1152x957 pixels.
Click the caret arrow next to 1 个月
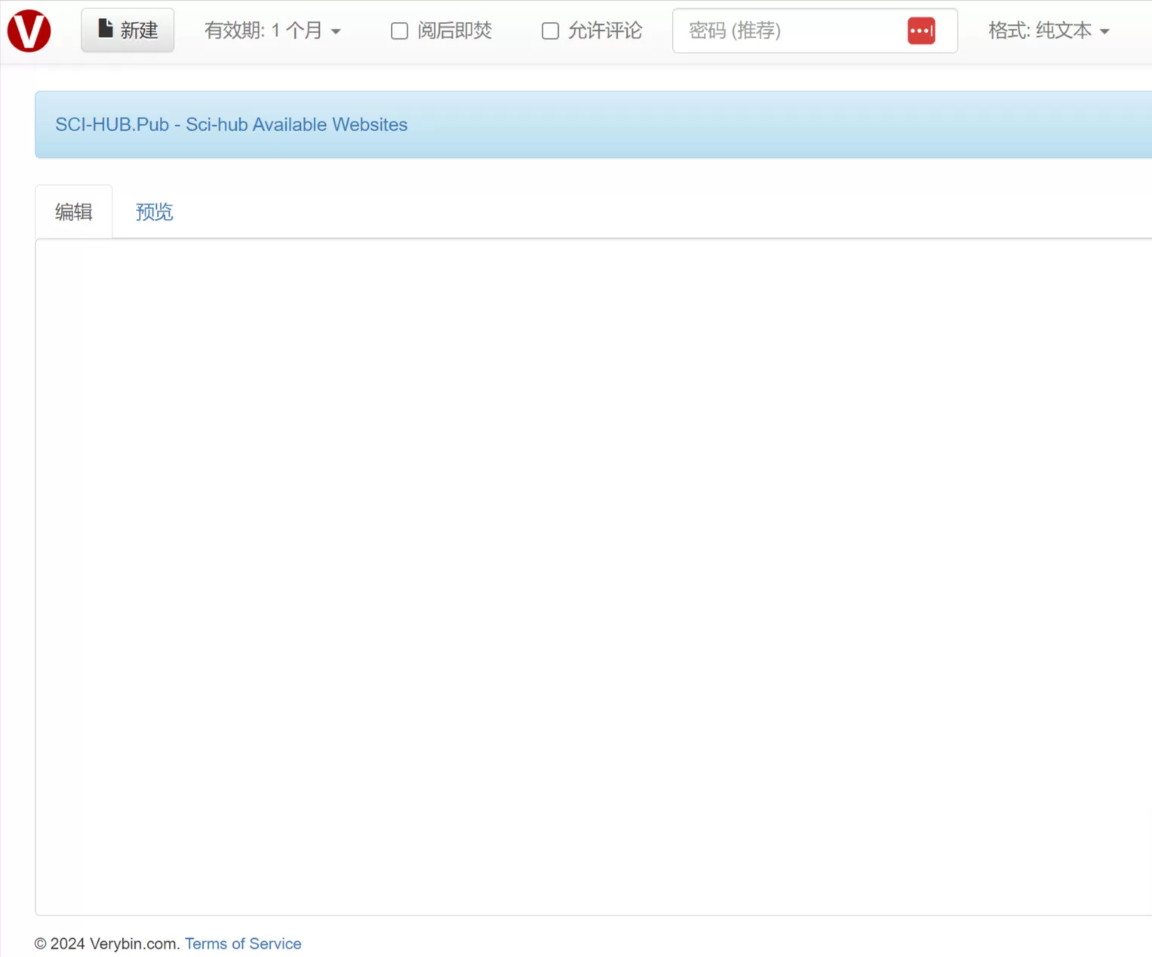[x=336, y=32]
